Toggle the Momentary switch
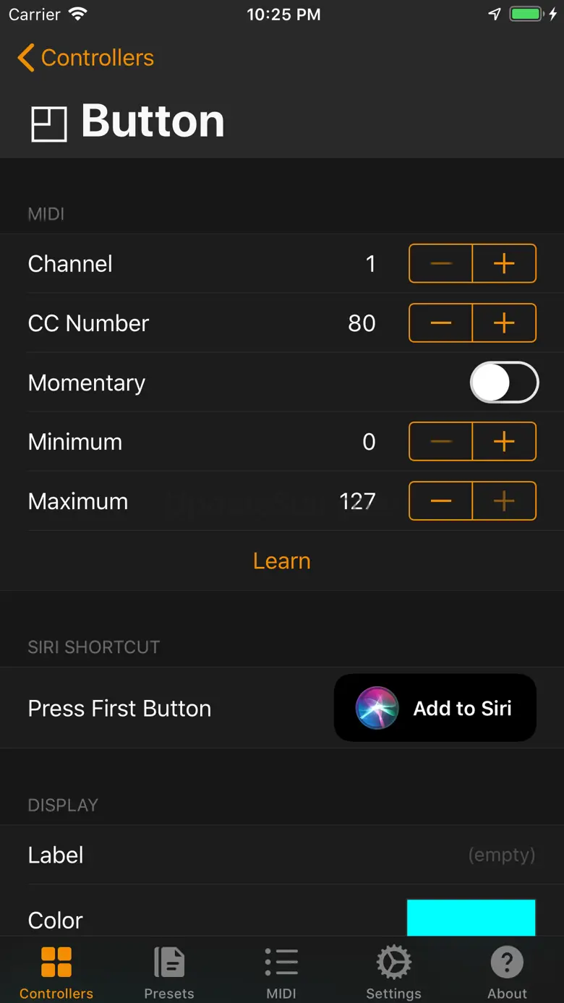Image resolution: width=564 pixels, height=1003 pixels. tap(504, 383)
